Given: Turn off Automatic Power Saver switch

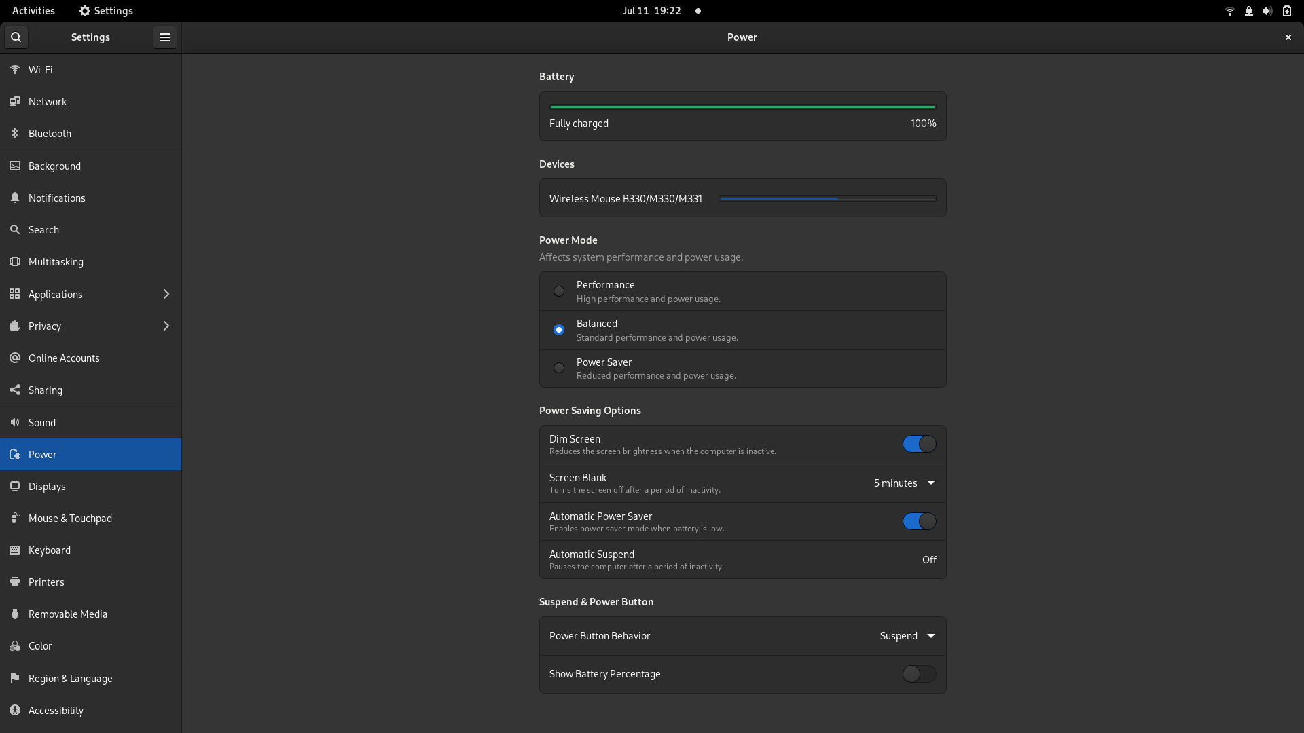Looking at the screenshot, I should 919,521.
